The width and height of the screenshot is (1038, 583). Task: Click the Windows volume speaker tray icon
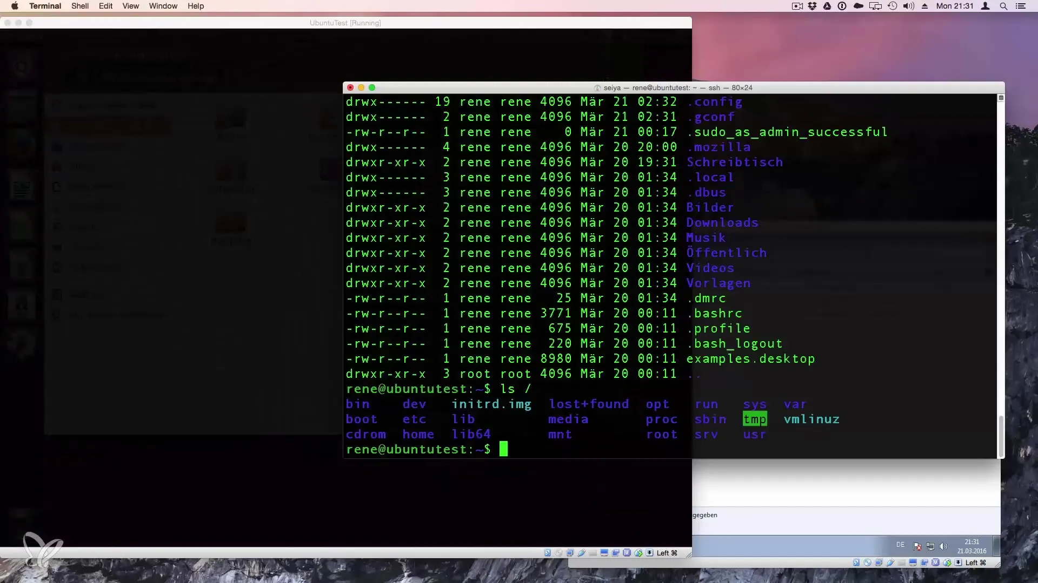tap(943, 546)
